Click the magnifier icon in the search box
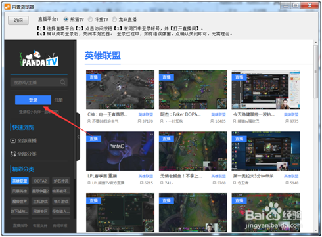 (x=62, y=82)
